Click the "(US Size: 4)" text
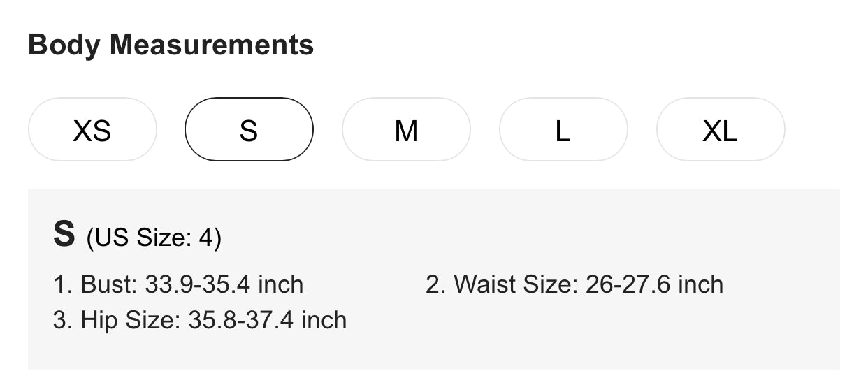868x378 pixels. [x=154, y=238]
